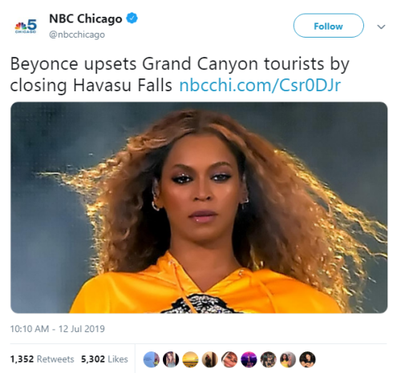Expand the tweet options chevron
401x373 pixels.
pos(381,26)
